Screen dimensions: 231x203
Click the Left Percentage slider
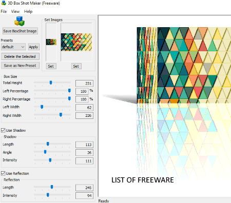[52, 91]
